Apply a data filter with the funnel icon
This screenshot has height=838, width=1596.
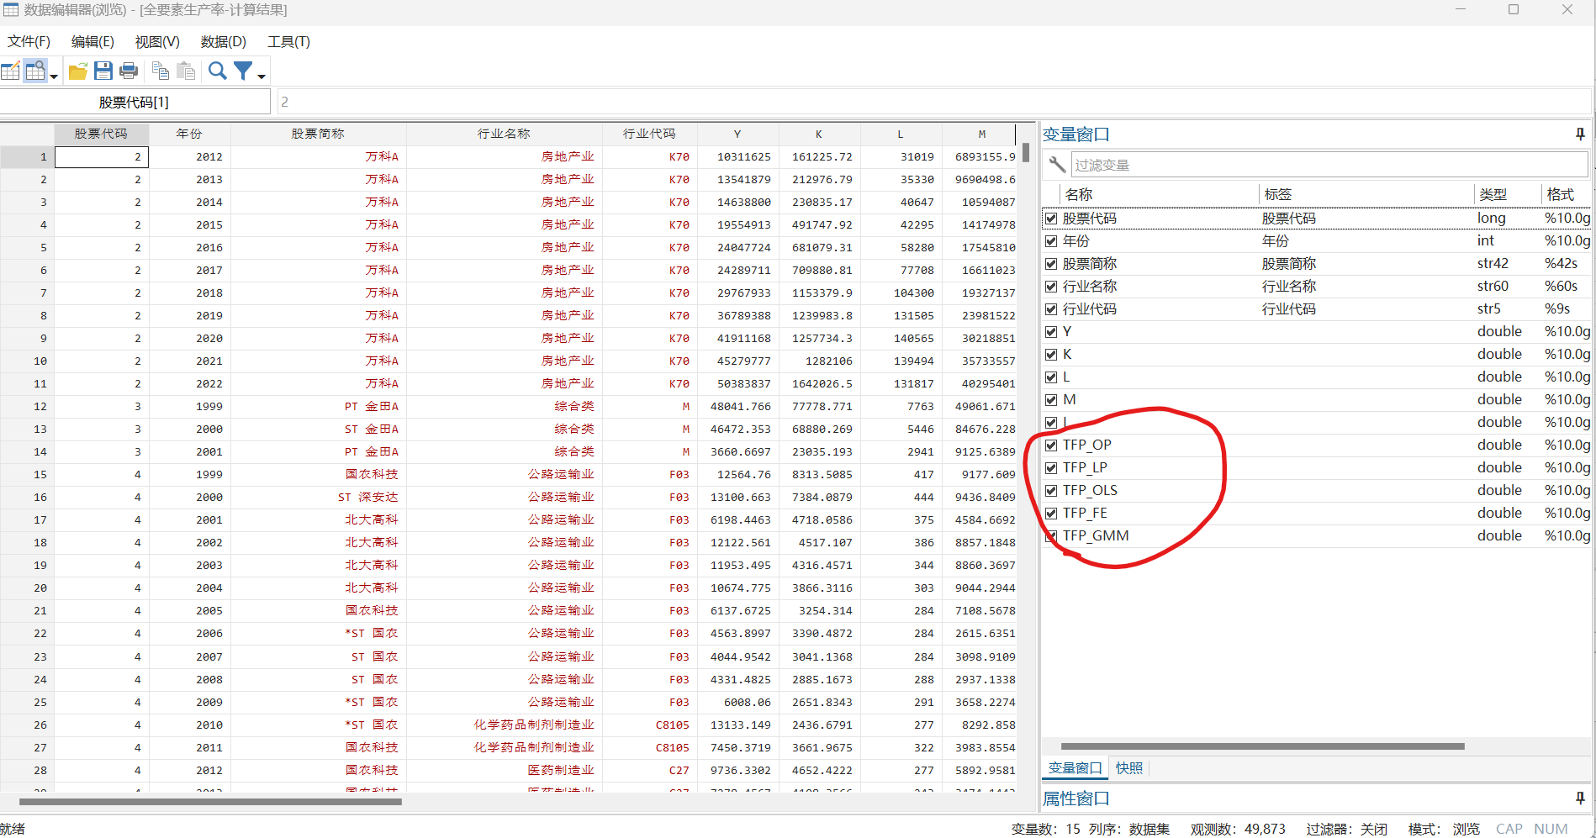(242, 71)
